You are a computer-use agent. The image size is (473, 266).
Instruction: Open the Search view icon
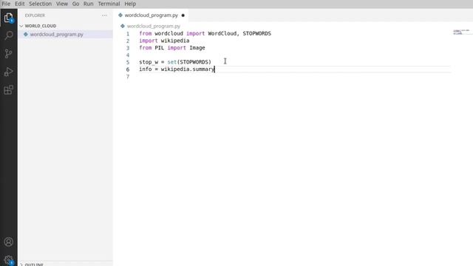point(8,35)
